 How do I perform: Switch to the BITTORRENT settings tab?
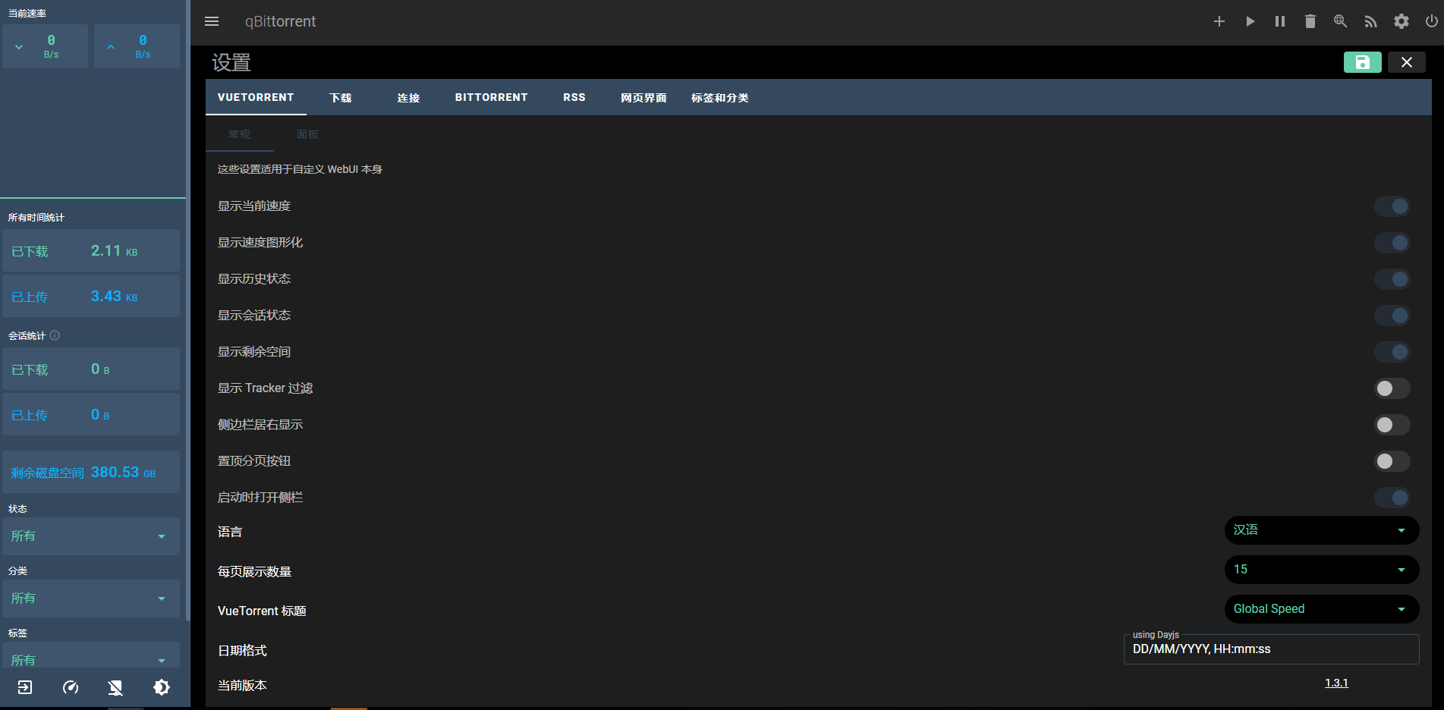[491, 98]
